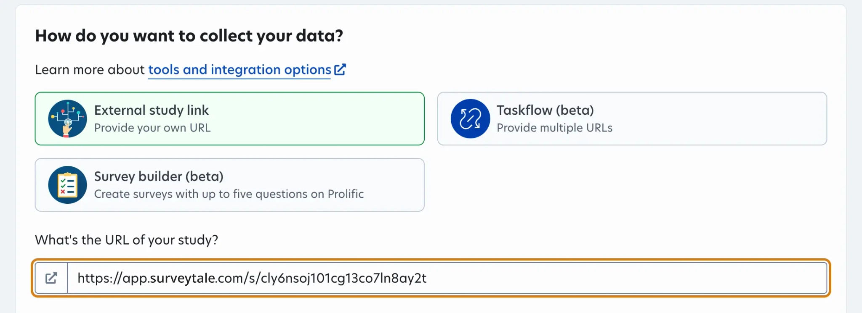Click the 'Learn more about' text

90,70
